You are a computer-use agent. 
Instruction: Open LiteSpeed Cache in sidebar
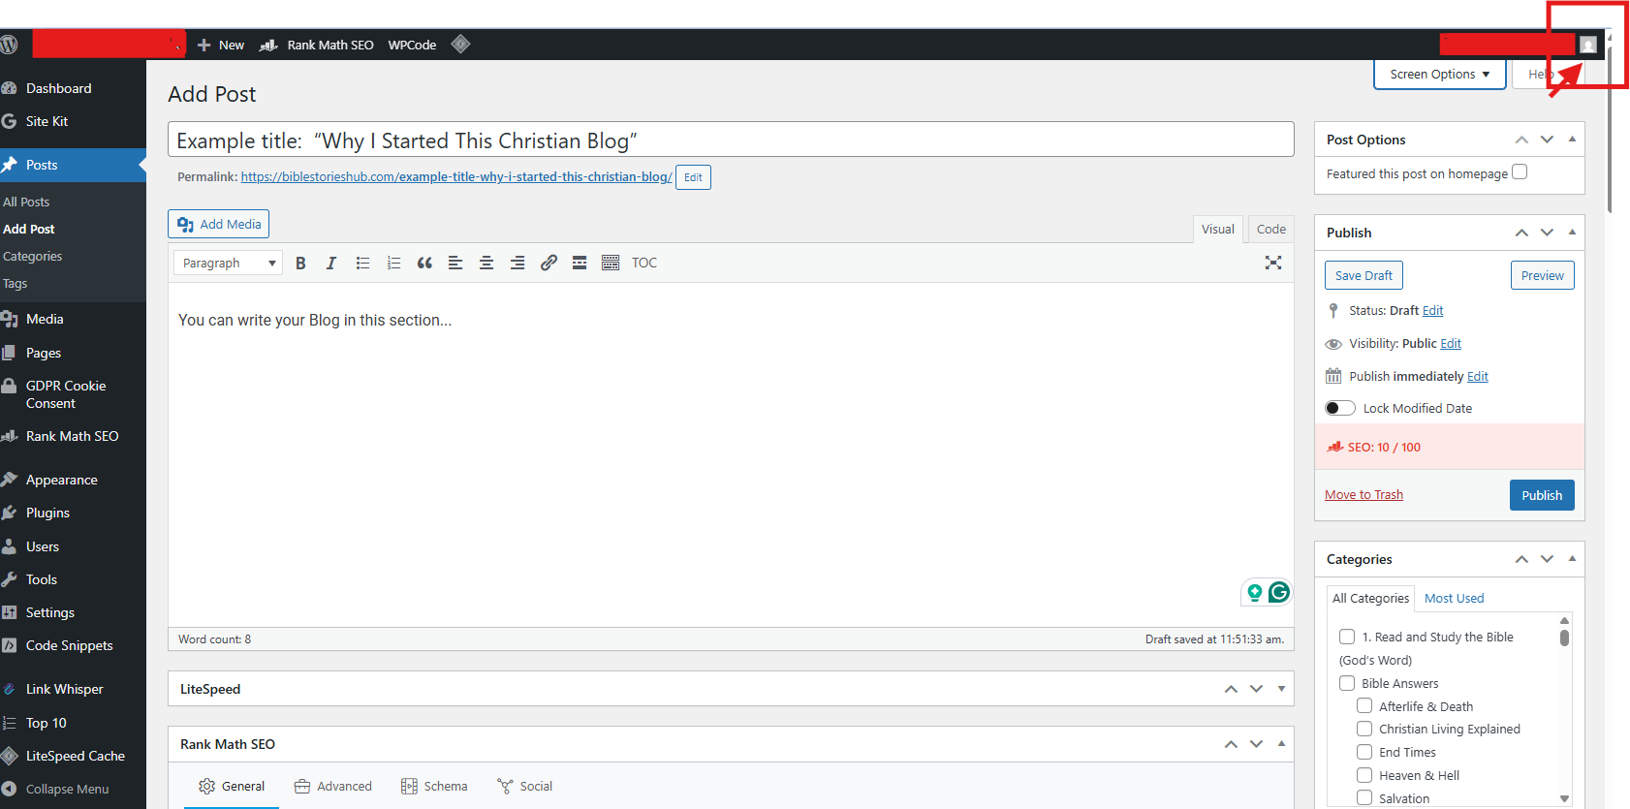73,756
